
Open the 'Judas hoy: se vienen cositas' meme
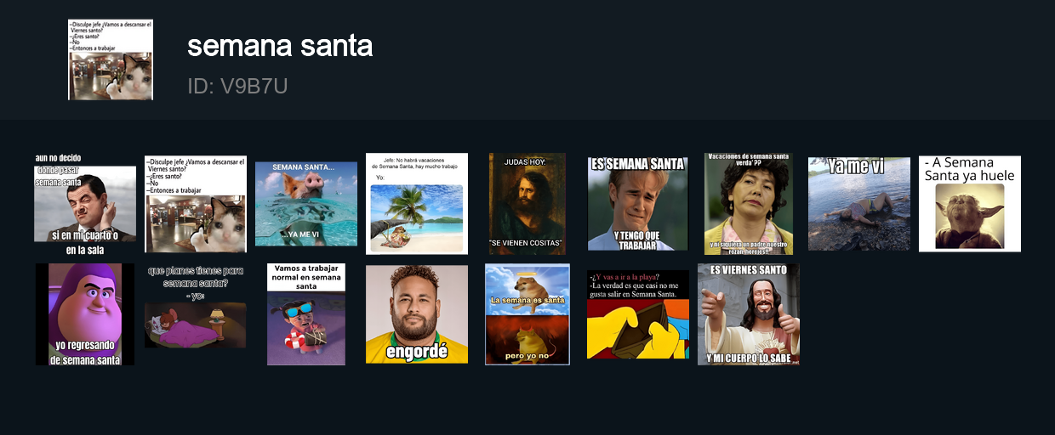(527, 204)
